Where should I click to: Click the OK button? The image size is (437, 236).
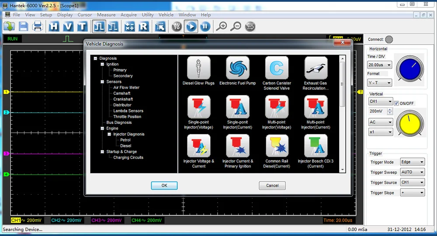pyautogui.click(x=164, y=185)
